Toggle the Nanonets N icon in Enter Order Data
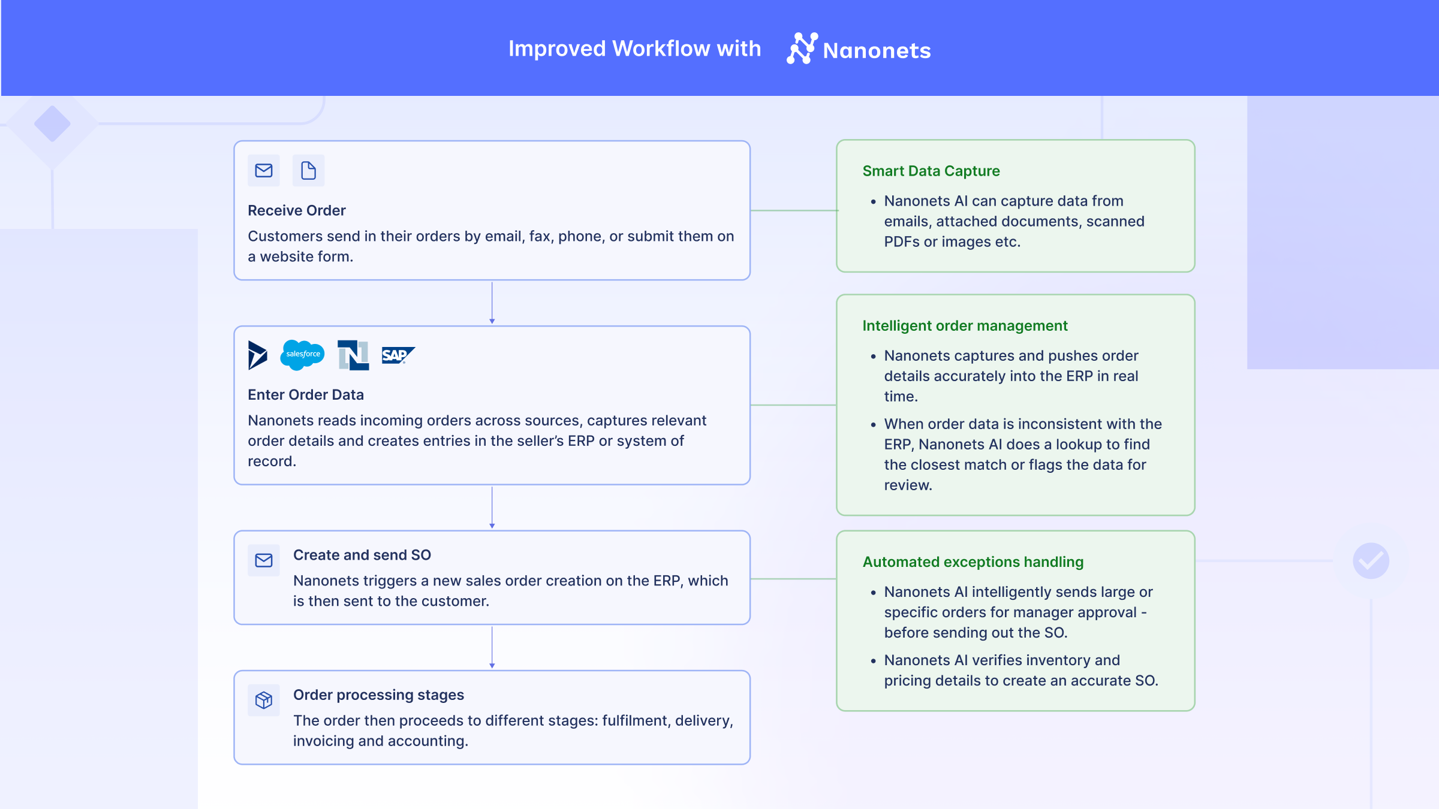 353,354
